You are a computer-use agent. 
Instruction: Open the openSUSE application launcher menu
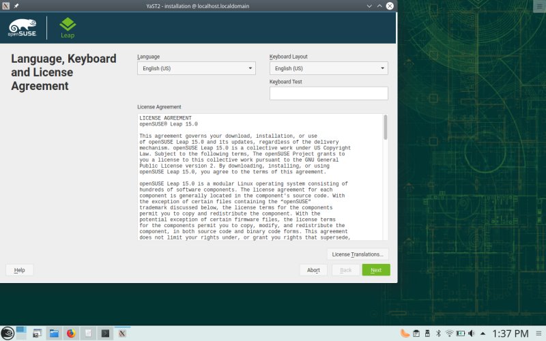(x=8, y=333)
